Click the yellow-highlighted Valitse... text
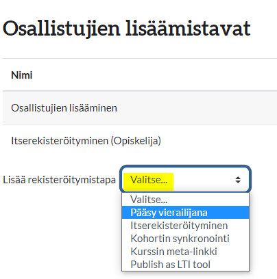Screen dimensions: 277x279 pos(149,180)
